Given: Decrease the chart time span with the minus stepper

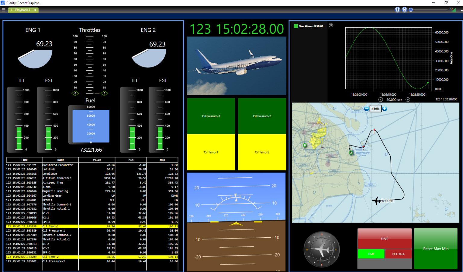Looking at the screenshot, I should 380,99.
